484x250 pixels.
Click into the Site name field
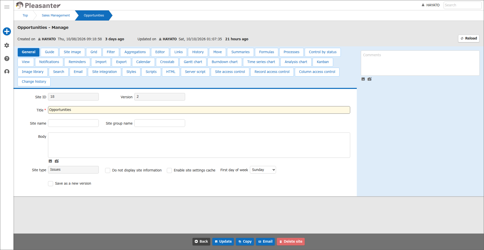[x=73, y=123]
